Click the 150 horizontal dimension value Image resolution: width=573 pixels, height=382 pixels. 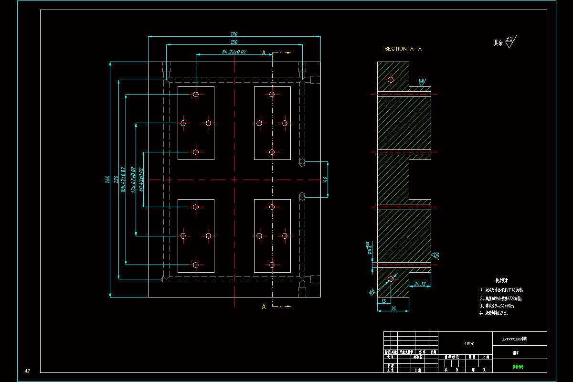tap(234, 42)
